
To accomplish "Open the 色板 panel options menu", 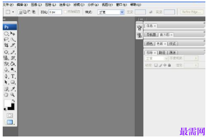I will tap(205, 41).
